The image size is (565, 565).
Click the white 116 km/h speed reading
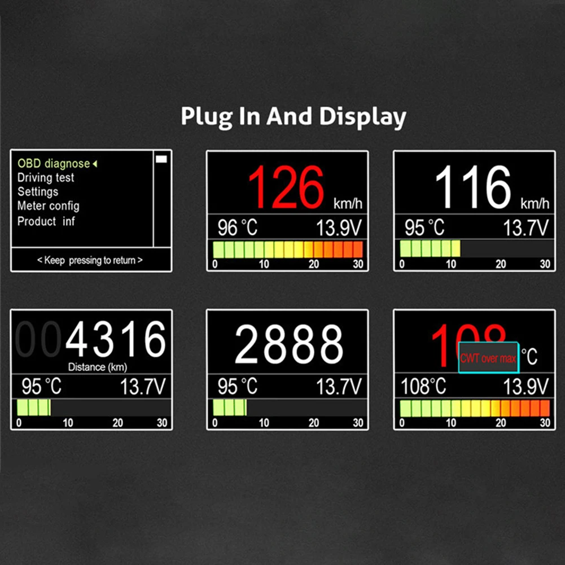[x=492, y=187]
